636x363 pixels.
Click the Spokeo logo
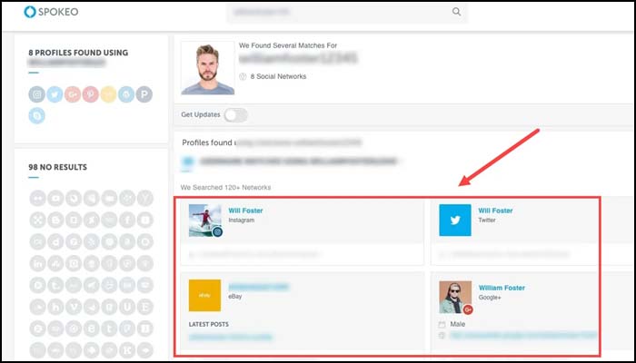coord(51,12)
